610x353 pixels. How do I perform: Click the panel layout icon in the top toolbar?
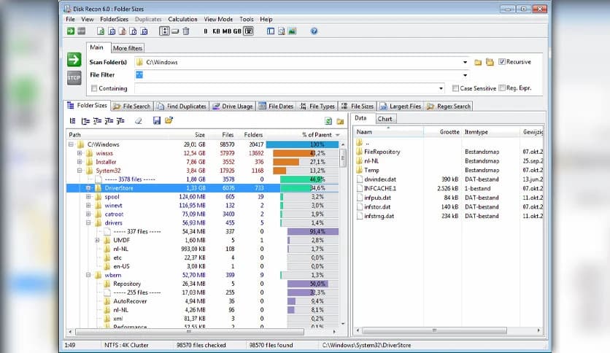tap(271, 31)
